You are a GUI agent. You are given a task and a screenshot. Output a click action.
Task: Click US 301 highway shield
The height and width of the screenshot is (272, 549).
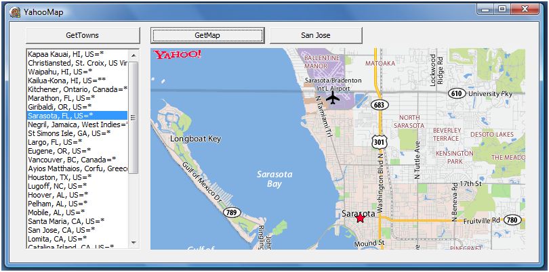coord(379,142)
